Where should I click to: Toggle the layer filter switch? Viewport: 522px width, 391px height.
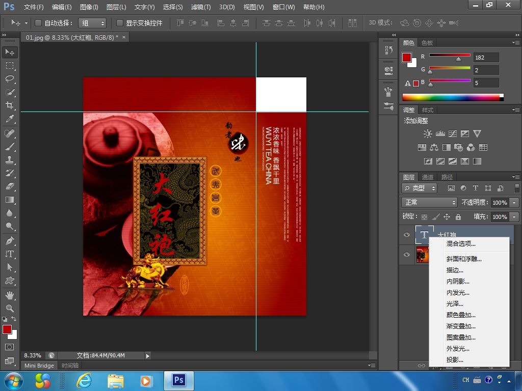[517, 188]
